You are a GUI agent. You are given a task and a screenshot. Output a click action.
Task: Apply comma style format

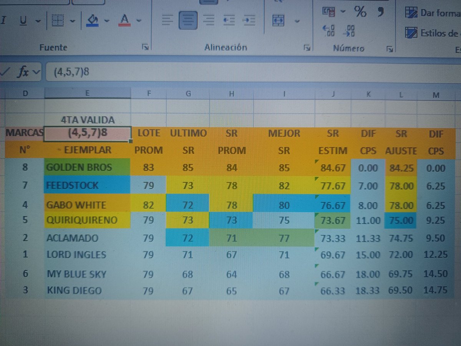(x=380, y=12)
